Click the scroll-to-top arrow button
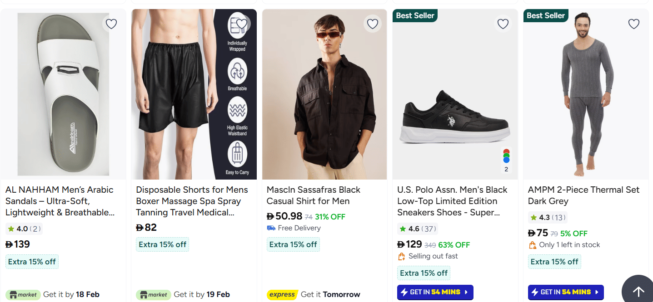Image resolution: width=653 pixels, height=302 pixels. tap(638, 291)
